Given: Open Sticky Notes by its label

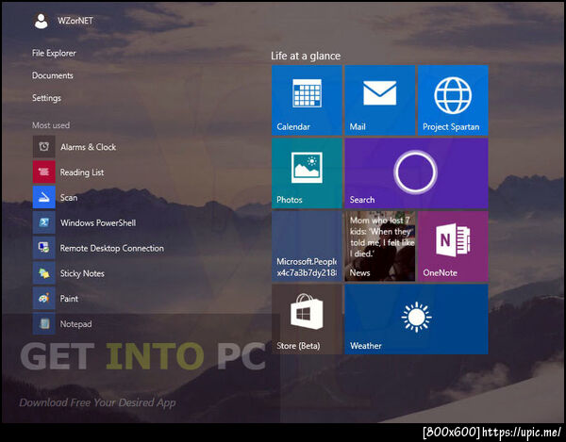Looking at the screenshot, I should (82, 273).
